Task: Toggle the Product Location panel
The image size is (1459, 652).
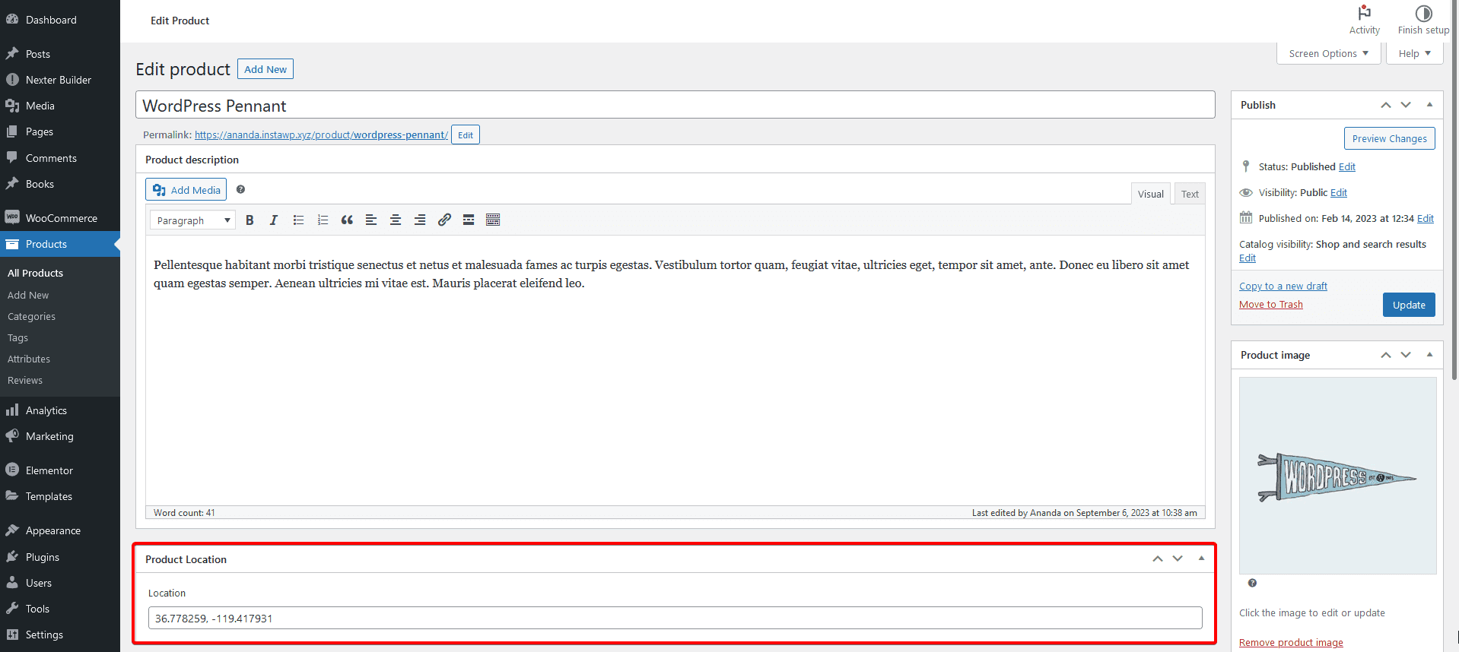Action: pos(1201,559)
